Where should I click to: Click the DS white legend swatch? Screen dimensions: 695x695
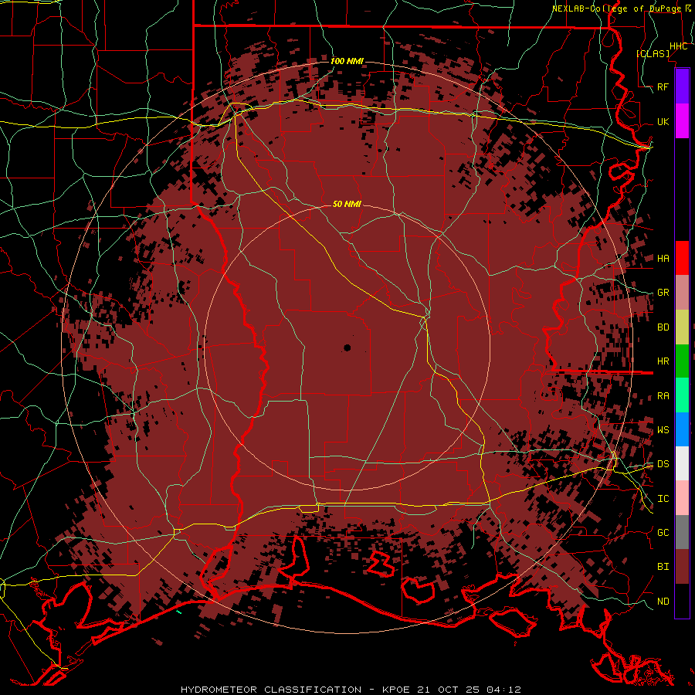pos(682,463)
